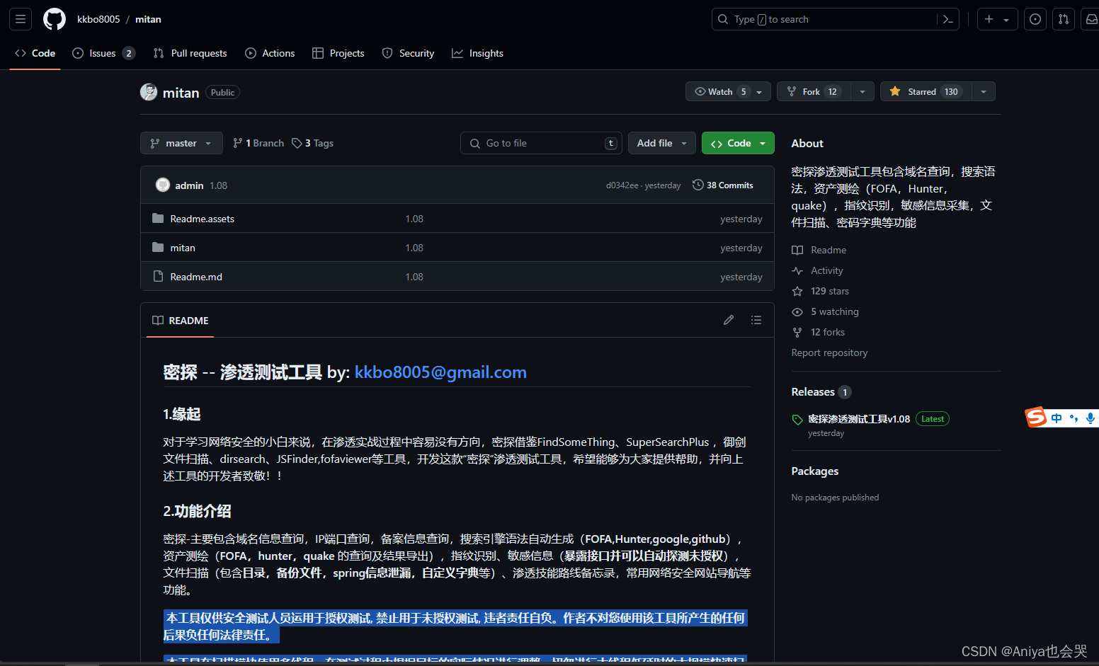Viewport: 1099px width, 666px height.
Task: Click the Sogou voice input microphone
Action: pyautogui.click(x=1091, y=418)
